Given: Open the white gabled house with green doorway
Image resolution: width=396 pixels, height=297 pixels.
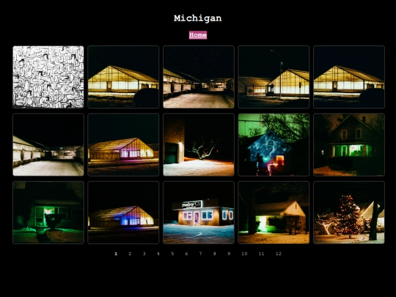Looking at the screenshot, I should point(274,213).
